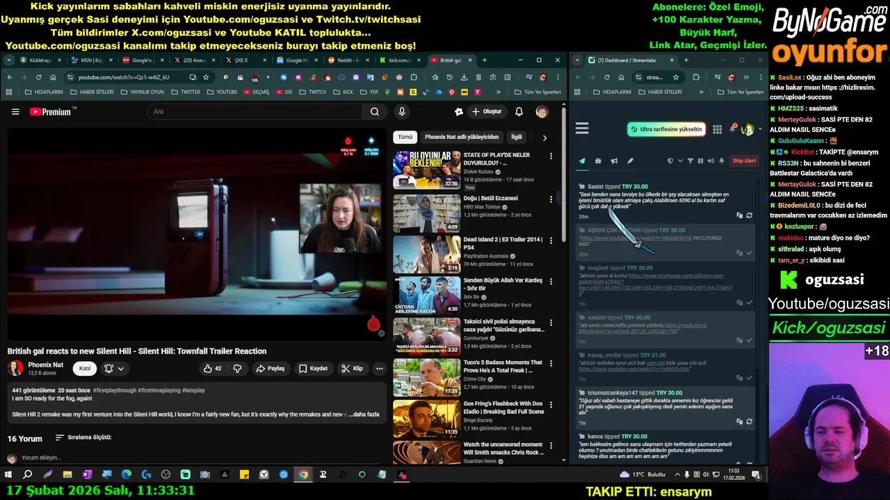Open the Gus Fring's Flashback video thumbnail
The height and width of the screenshot is (500, 890).
click(427, 418)
